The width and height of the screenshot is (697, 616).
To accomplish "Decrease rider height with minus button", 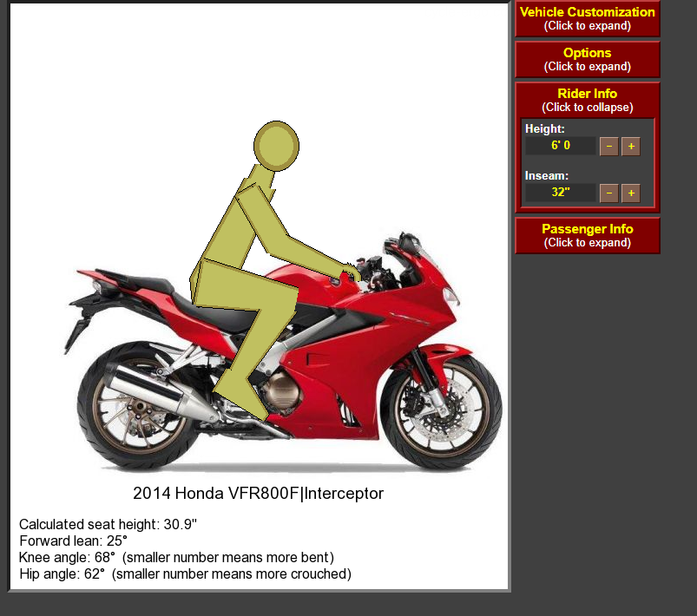I will click(609, 147).
